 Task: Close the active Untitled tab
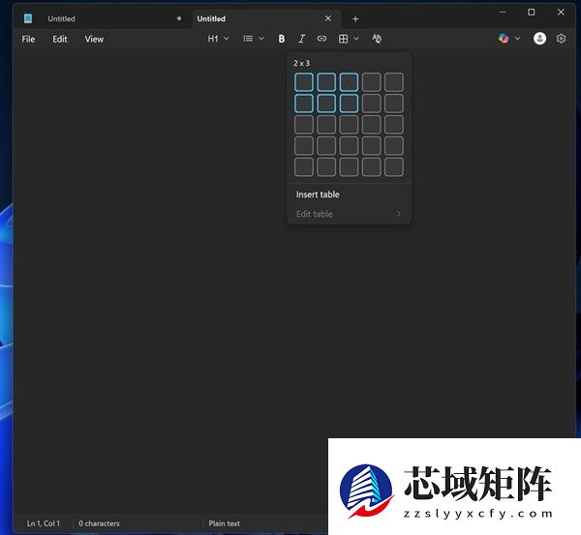pos(328,18)
